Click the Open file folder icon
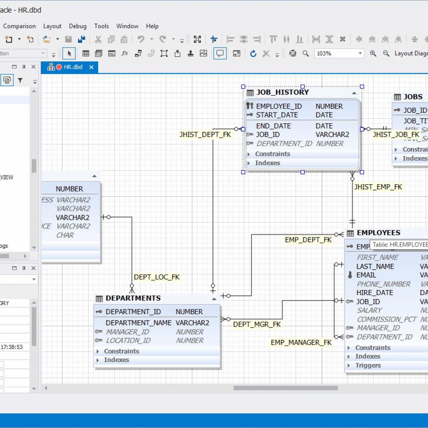 click(47, 39)
